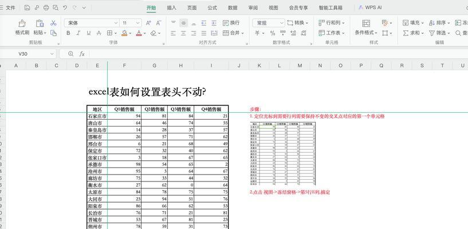This screenshot has height=229, width=468.
Task: Expand the Sum (求和) dropdown
Action: click(423, 33)
